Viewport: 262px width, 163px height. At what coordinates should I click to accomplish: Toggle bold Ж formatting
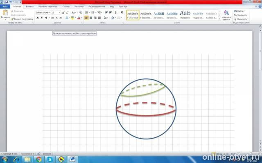38,18
